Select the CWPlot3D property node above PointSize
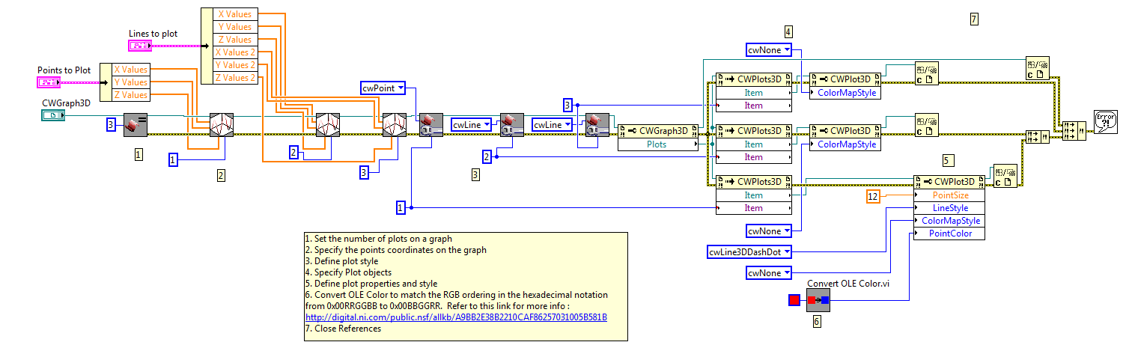Image resolution: width=1132 pixels, height=351 pixels. (950, 182)
